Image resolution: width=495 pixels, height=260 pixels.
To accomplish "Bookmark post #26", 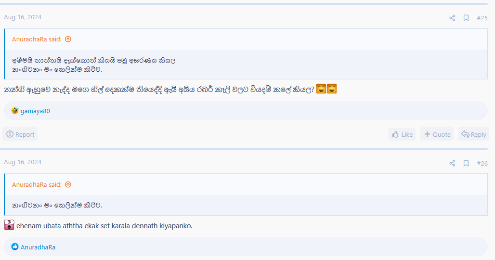I will 466,163.
